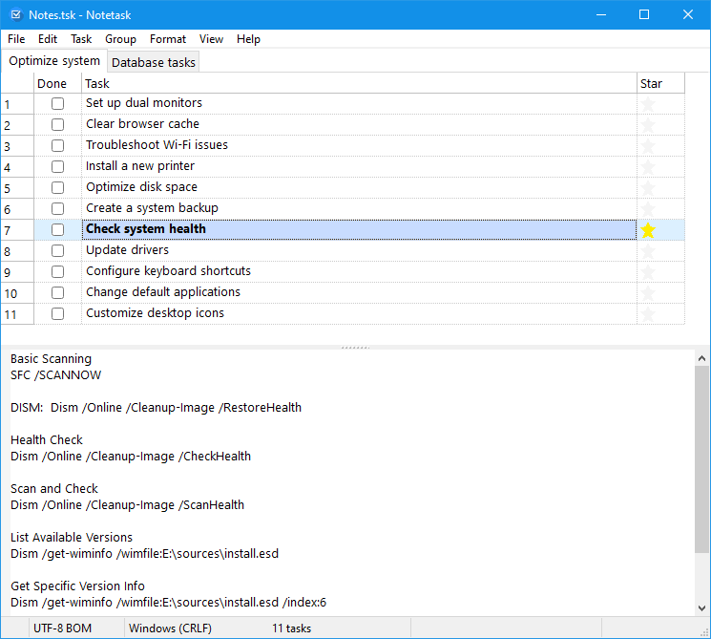Select the 'Update drivers' task cell
This screenshot has width=711, height=639.
click(359, 250)
